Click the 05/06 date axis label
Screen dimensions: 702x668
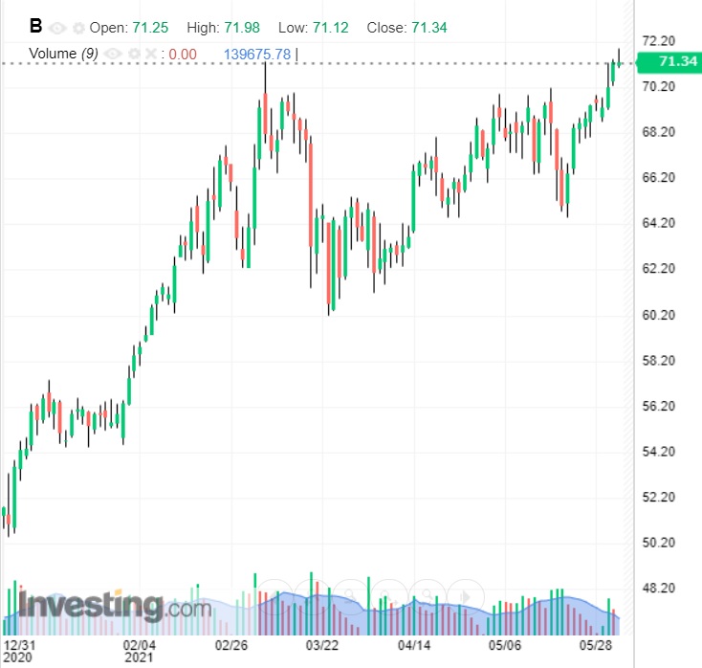click(x=505, y=646)
